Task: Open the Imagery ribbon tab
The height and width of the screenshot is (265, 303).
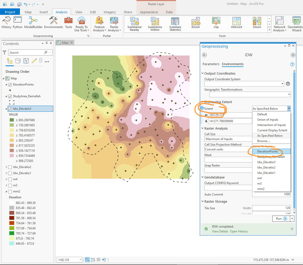Action: pos(110,12)
